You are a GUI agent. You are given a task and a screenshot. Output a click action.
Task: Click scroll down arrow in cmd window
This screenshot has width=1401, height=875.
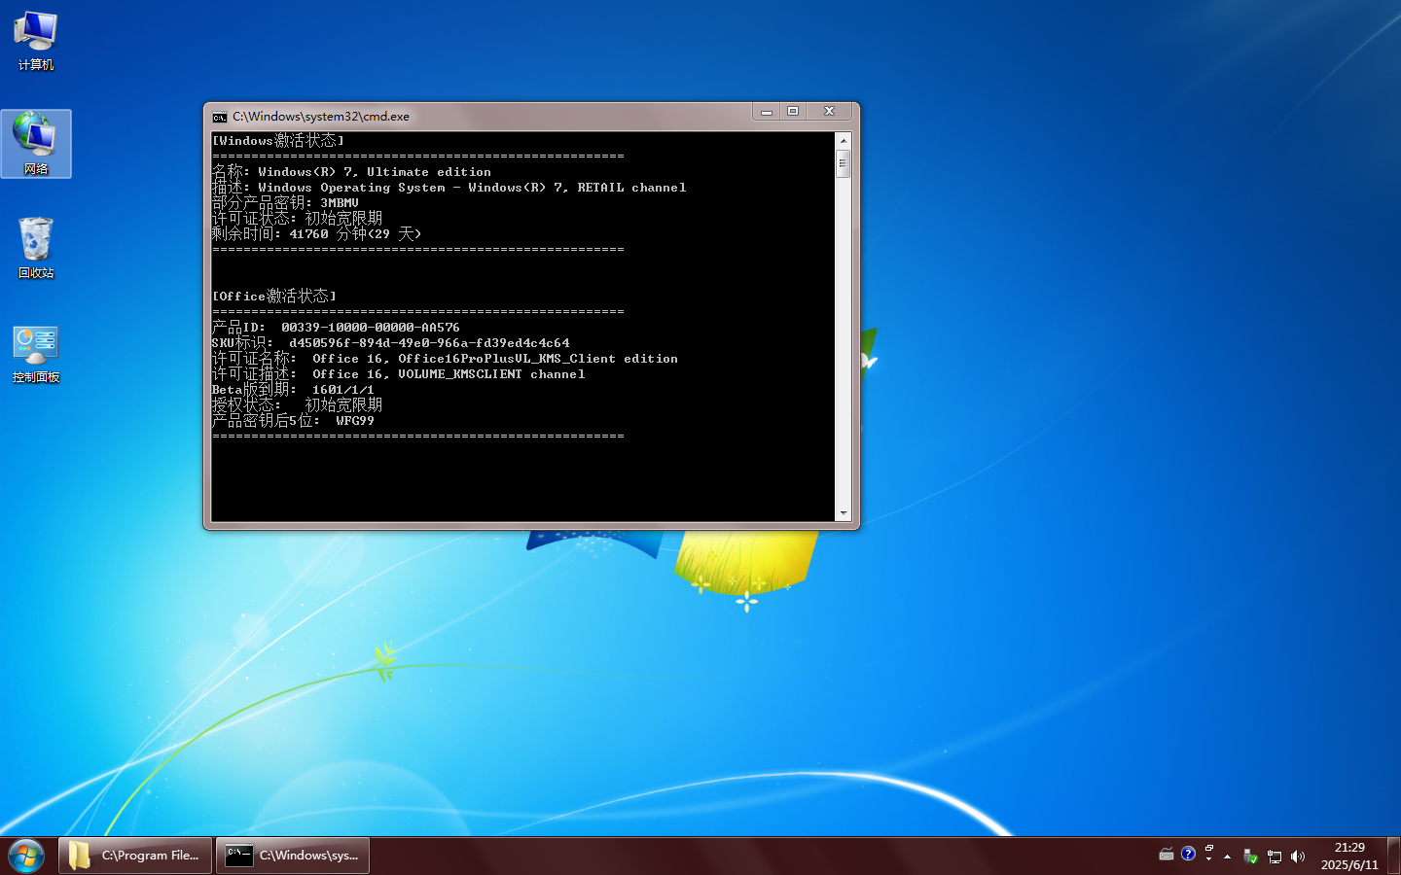(843, 512)
